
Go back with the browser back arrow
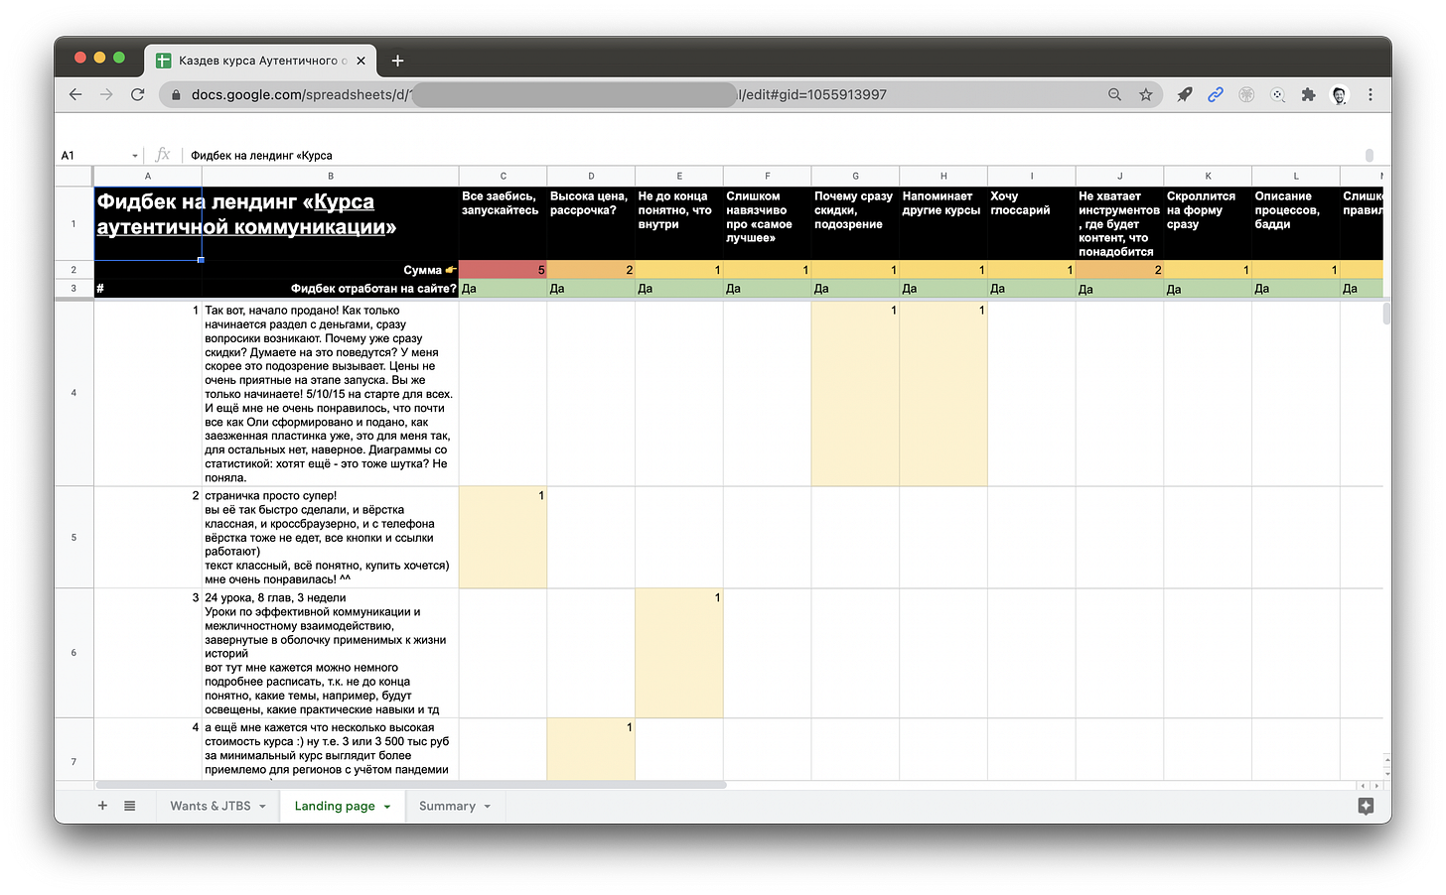75,94
